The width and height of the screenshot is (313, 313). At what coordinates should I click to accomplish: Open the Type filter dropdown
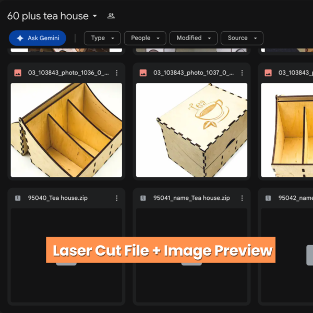coord(102,38)
